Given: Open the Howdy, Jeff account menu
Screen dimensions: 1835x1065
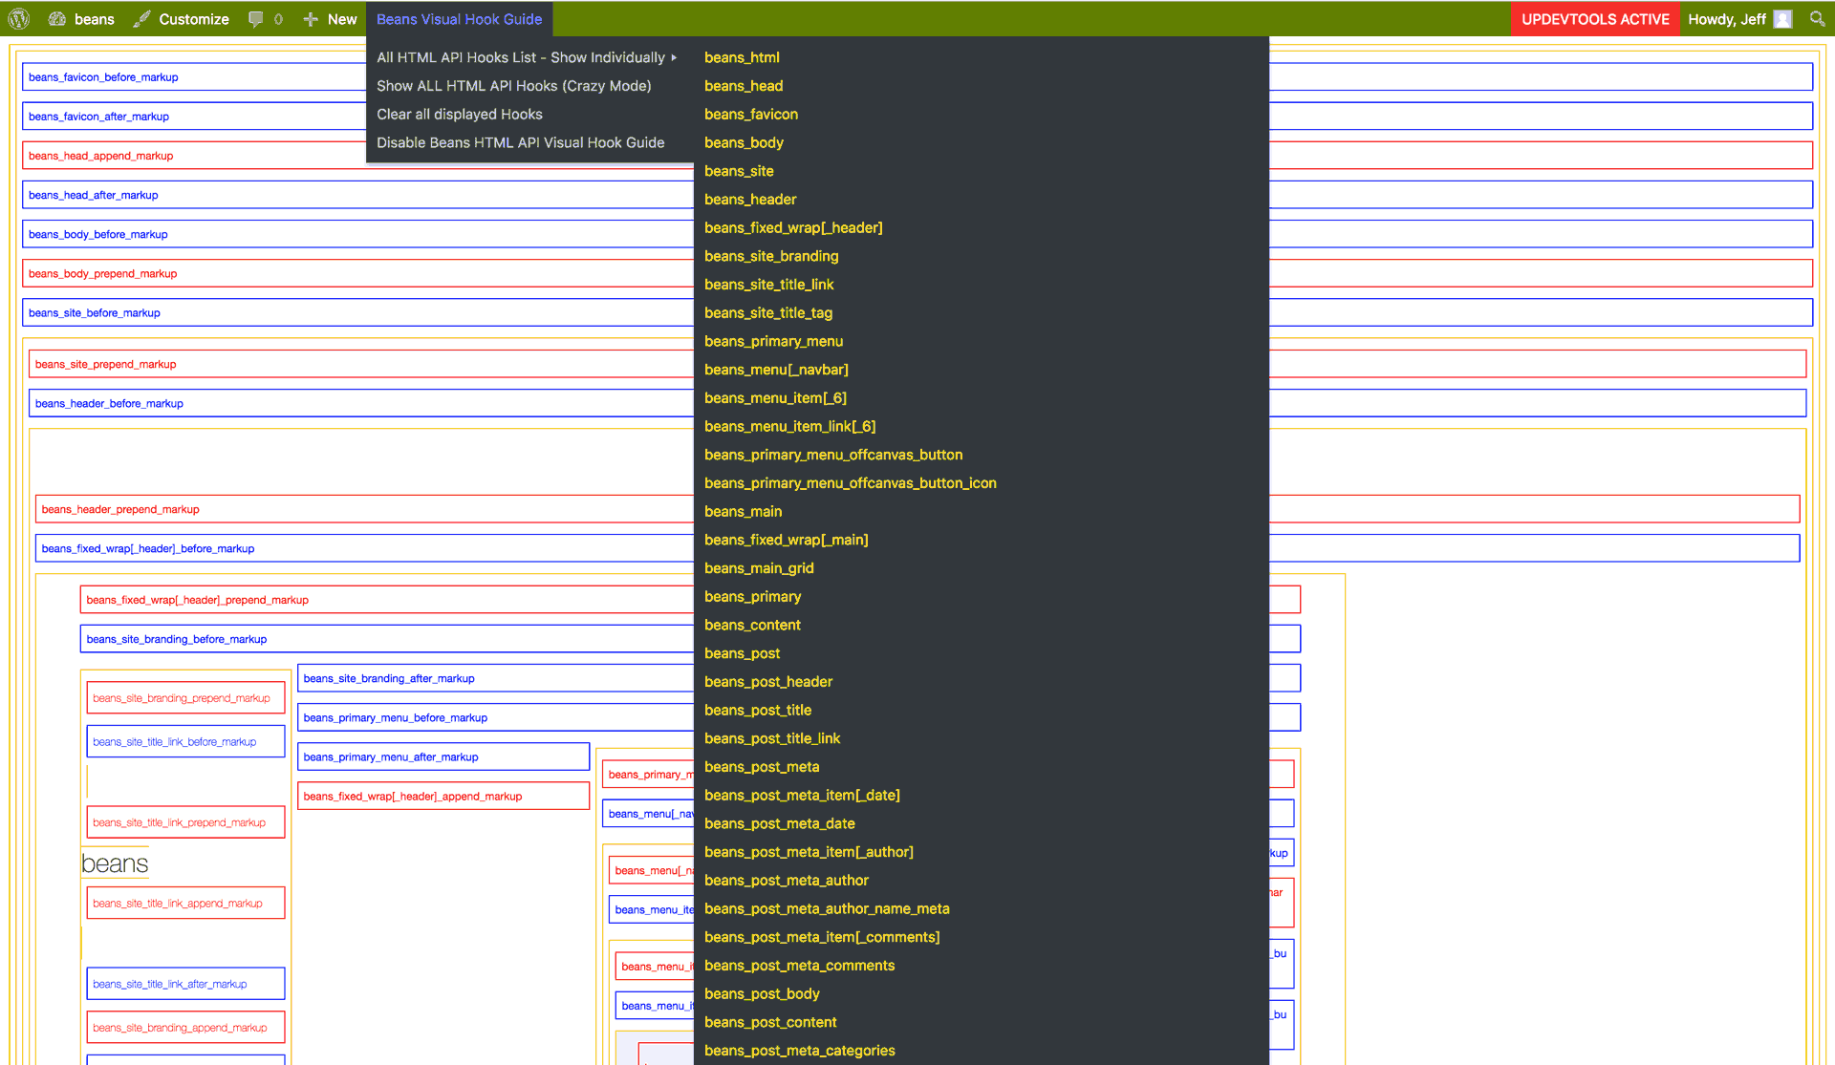Looking at the screenshot, I should tap(1726, 19).
